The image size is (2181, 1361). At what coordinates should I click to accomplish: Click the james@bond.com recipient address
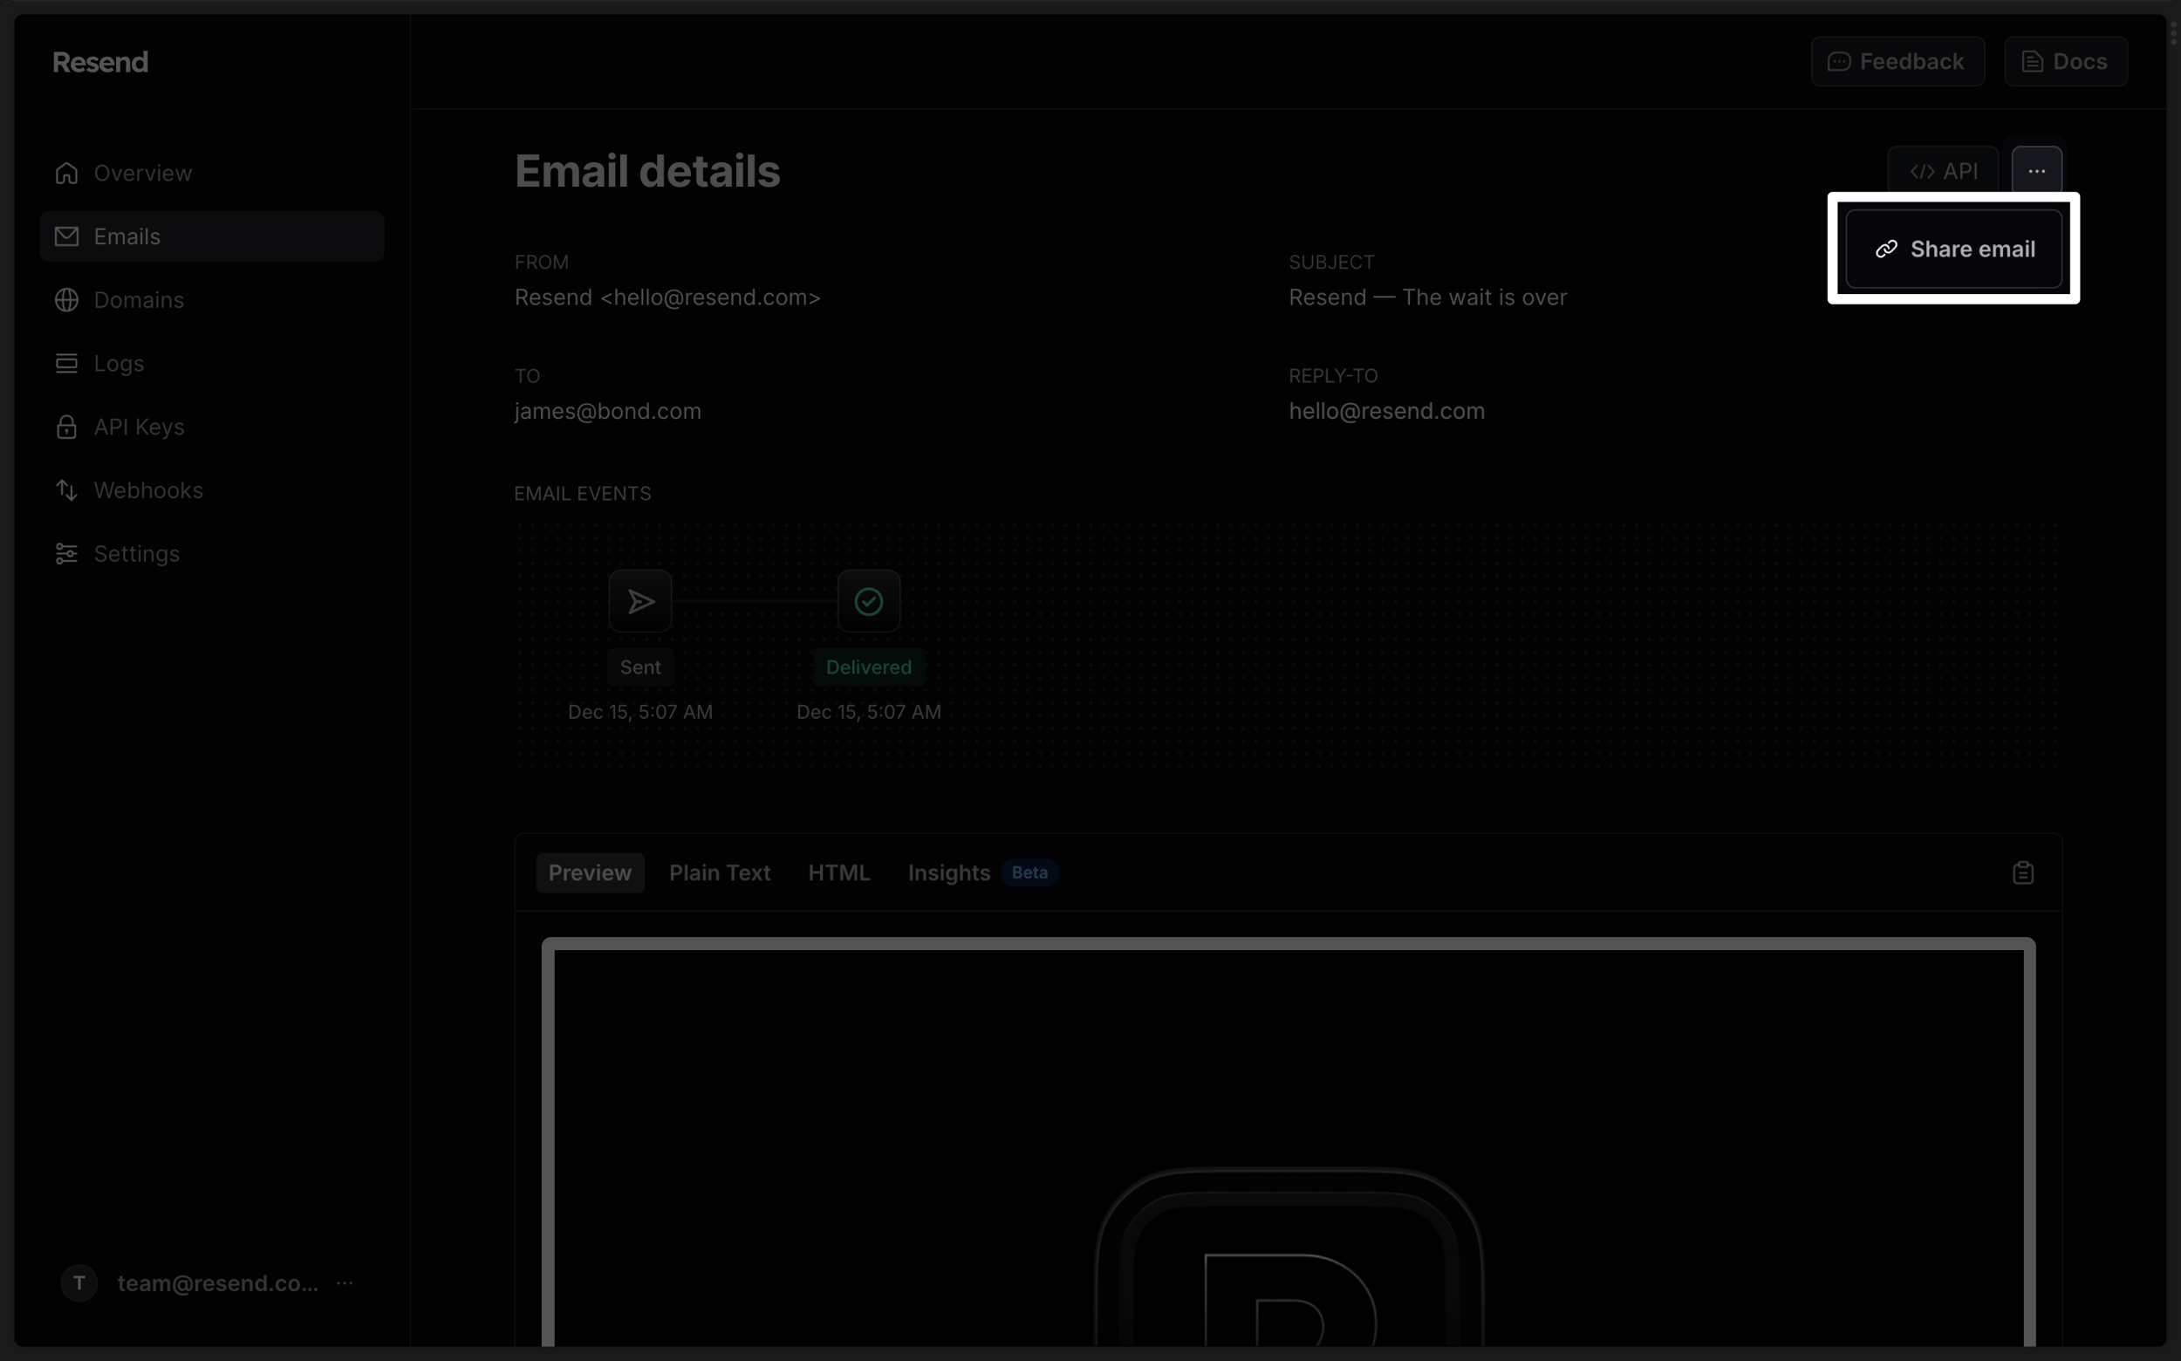[607, 412]
